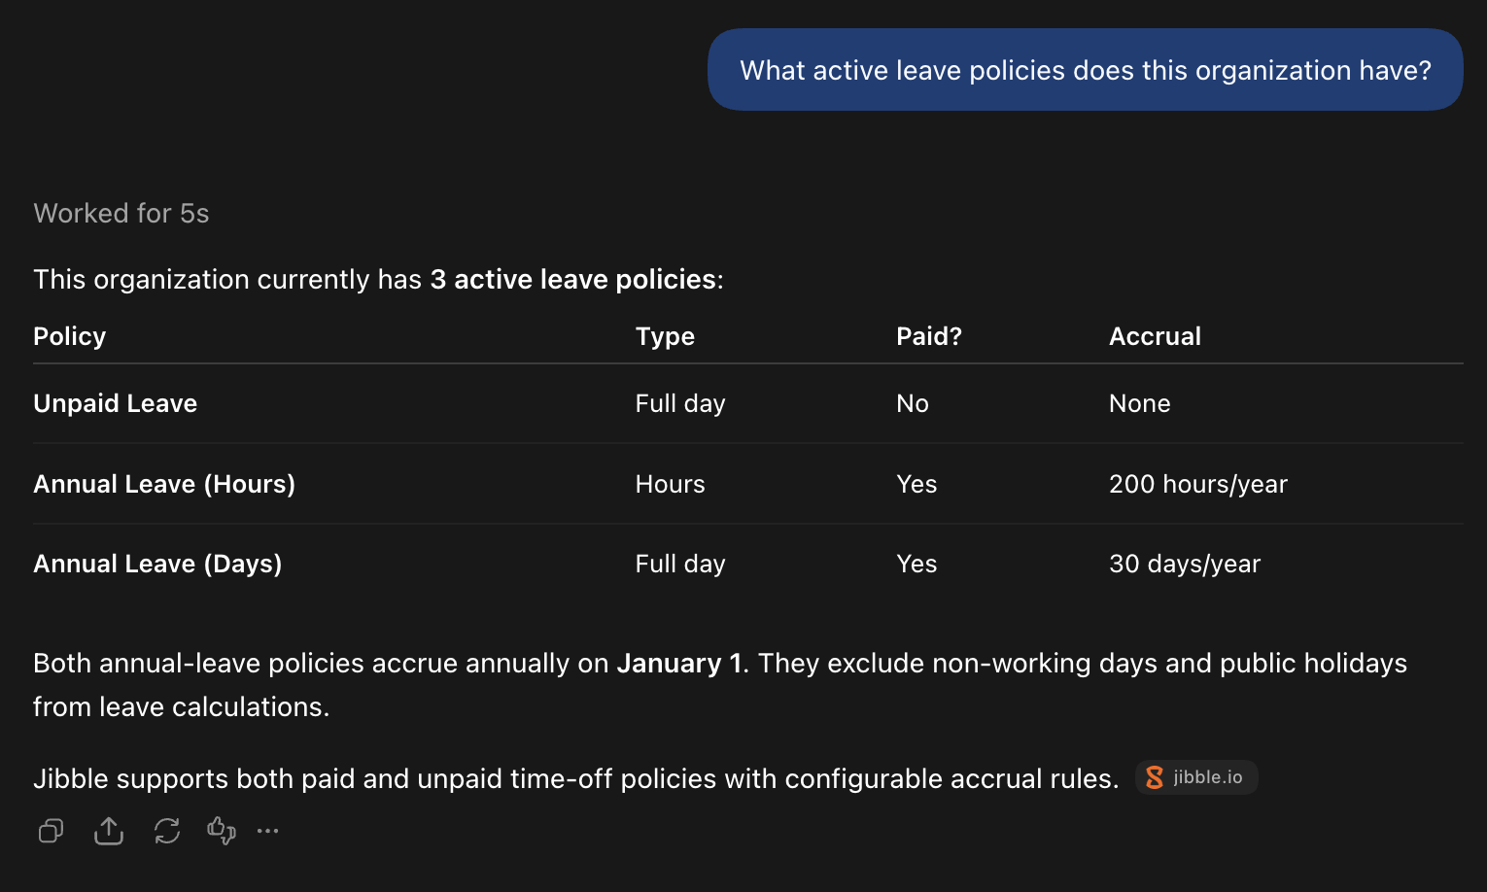Open the jibble.io source citation
Image resolution: width=1487 pixels, height=892 pixels.
1196,777
